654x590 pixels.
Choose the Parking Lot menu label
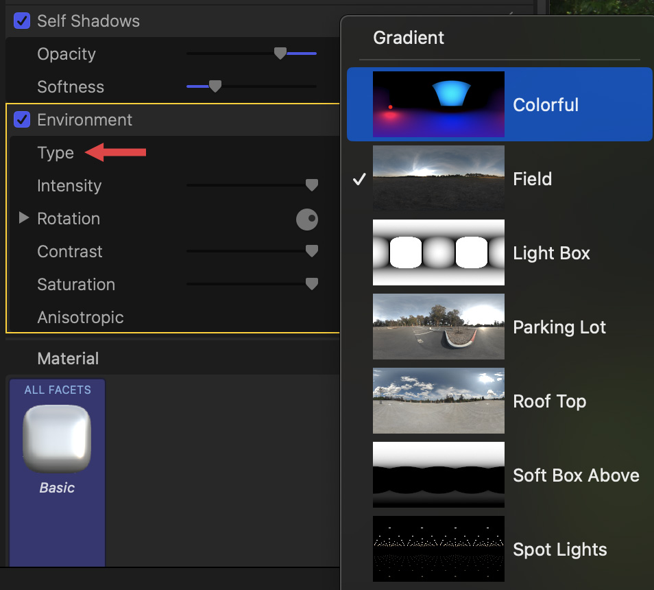pyautogui.click(x=559, y=327)
